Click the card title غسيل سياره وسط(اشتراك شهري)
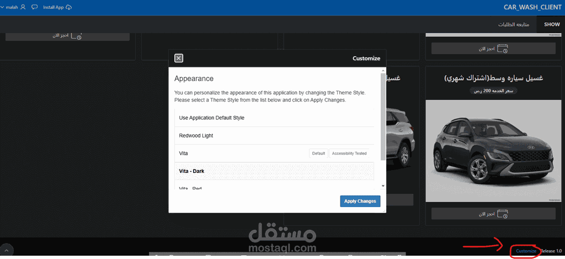Image resolution: width=565 pixels, height=259 pixels. click(494, 78)
